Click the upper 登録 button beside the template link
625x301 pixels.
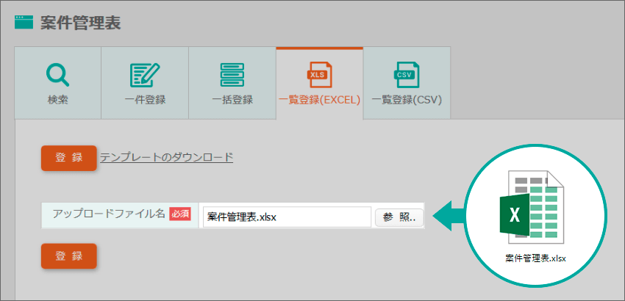pyautogui.click(x=69, y=158)
